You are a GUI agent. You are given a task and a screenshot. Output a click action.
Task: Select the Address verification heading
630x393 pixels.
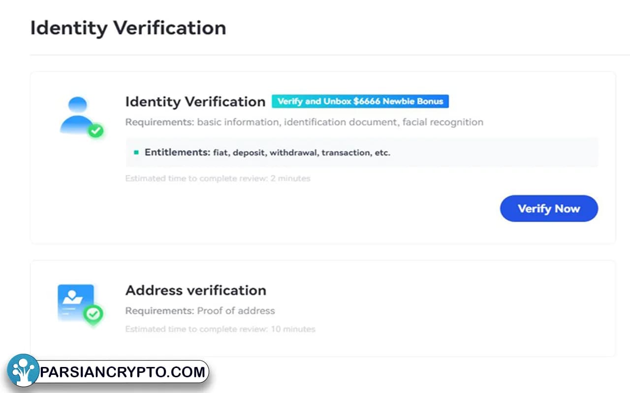(x=195, y=290)
